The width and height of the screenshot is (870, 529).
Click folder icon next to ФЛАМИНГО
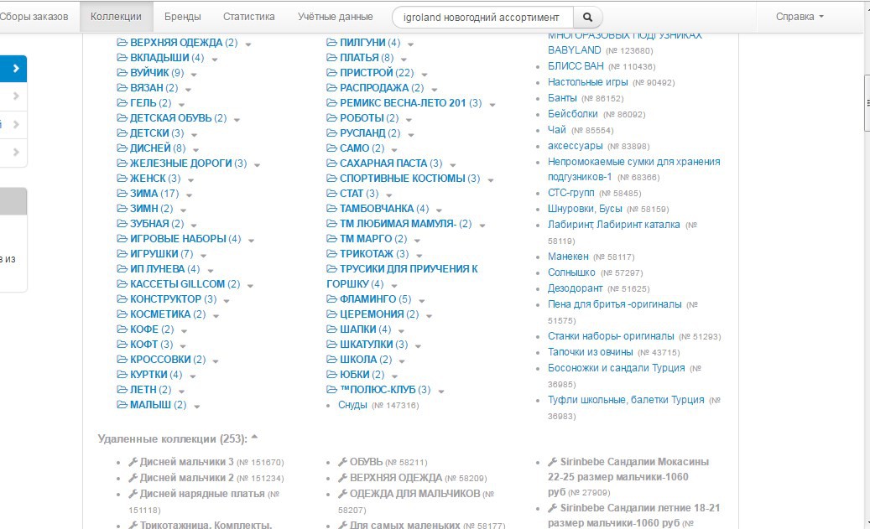click(331, 299)
